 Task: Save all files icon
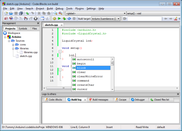click(21, 13)
